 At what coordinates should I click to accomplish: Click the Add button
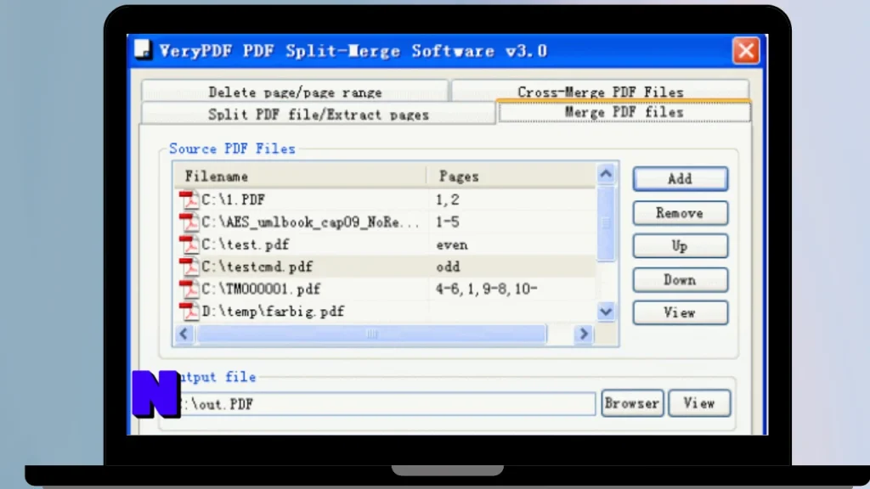(681, 178)
